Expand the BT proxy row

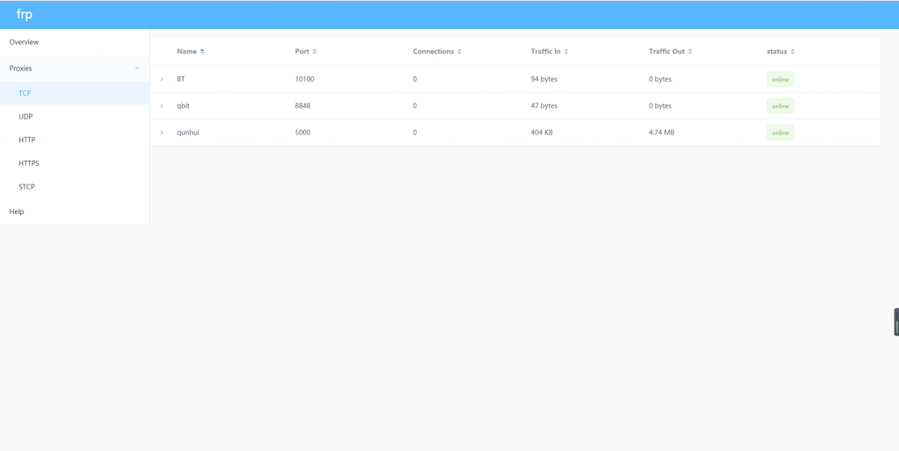162,79
